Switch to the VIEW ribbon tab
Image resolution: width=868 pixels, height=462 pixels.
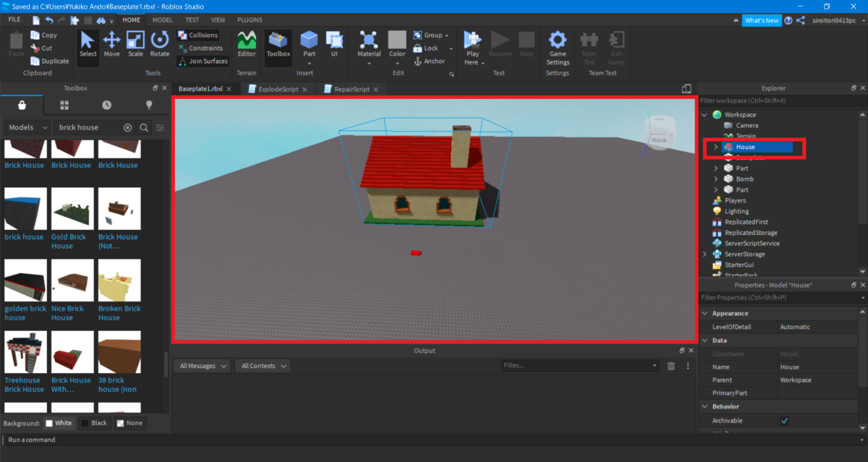tap(218, 20)
